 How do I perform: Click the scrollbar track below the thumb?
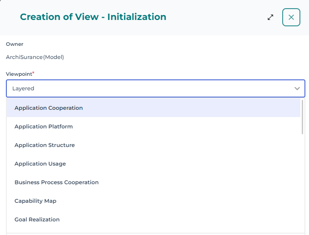click(303, 181)
